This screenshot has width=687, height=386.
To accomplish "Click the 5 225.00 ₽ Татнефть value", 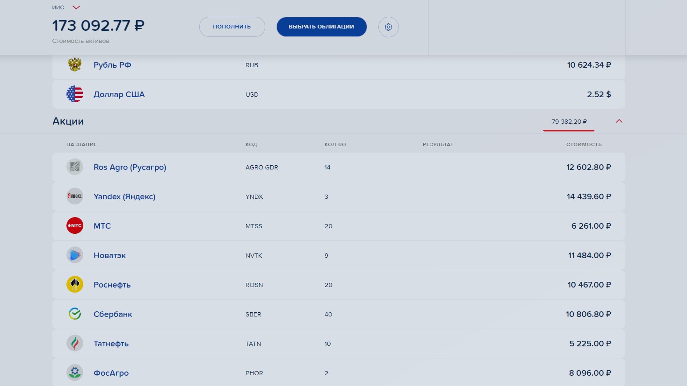I will (x=590, y=344).
